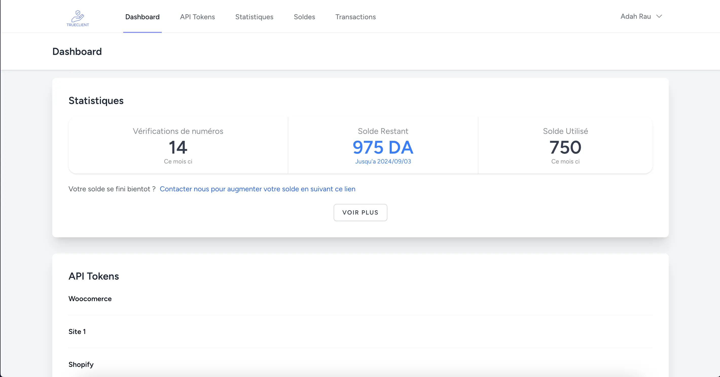Click the Statistiques section heading
This screenshot has width=720, height=377.
96,100
